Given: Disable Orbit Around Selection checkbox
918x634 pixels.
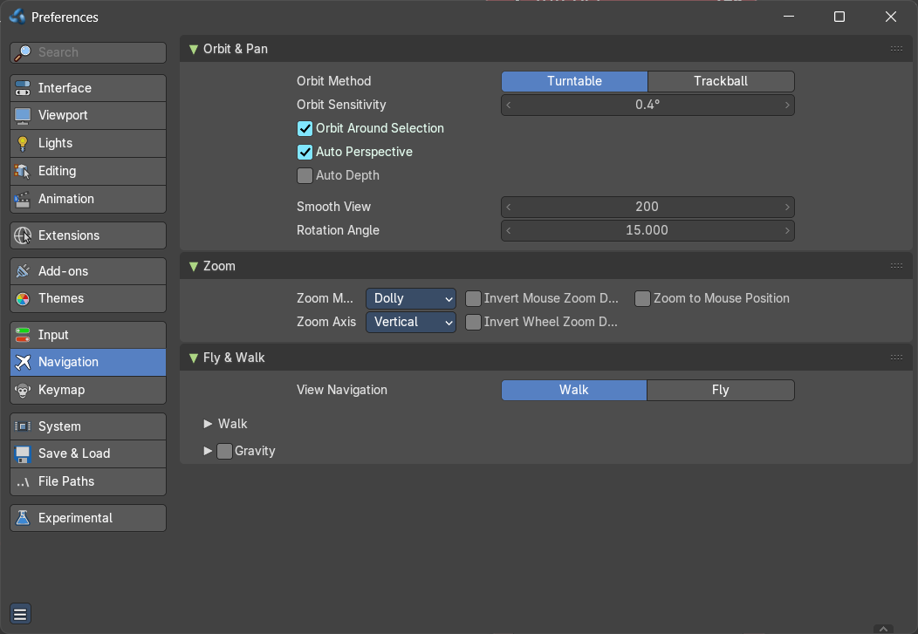Looking at the screenshot, I should pyautogui.click(x=305, y=129).
